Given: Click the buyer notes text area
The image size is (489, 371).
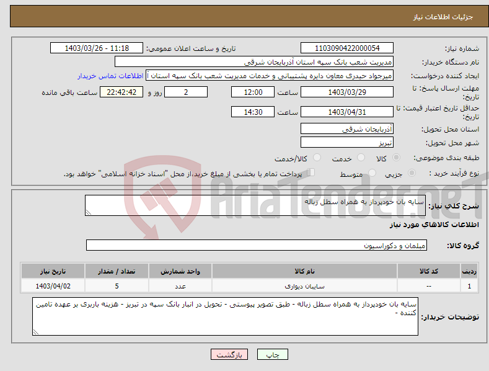Looking at the screenshot, I should (225, 316).
